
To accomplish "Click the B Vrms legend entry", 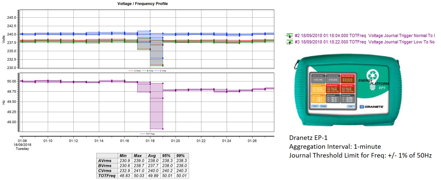I will 147,71.
